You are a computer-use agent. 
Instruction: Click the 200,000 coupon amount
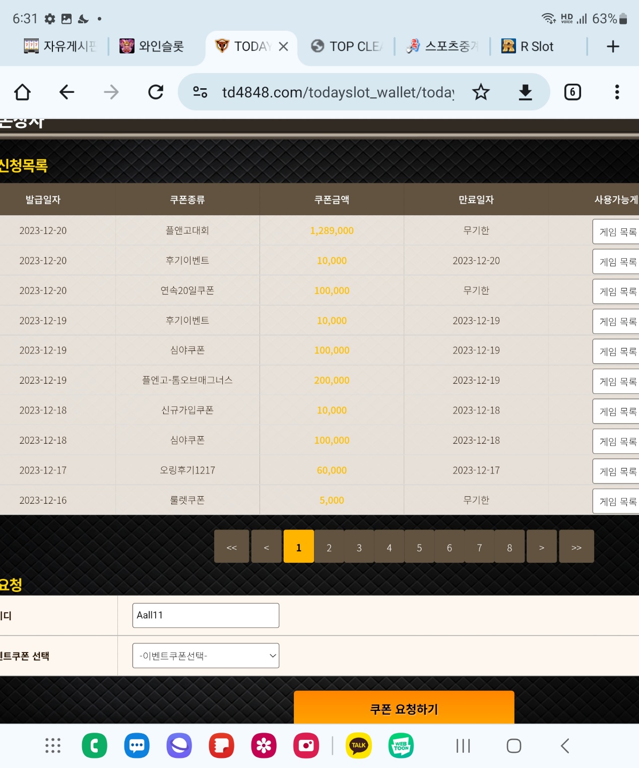(x=332, y=380)
